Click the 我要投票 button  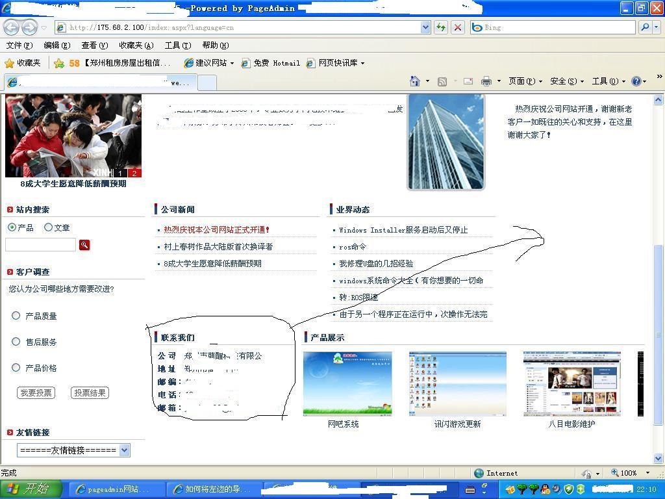click(36, 393)
